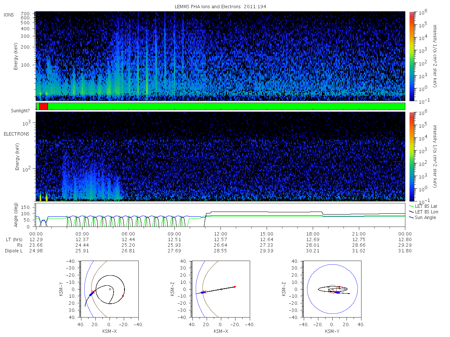Click the red marker in the left orbit plot
The height and width of the screenshot is (337, 450).
[123, 296]
